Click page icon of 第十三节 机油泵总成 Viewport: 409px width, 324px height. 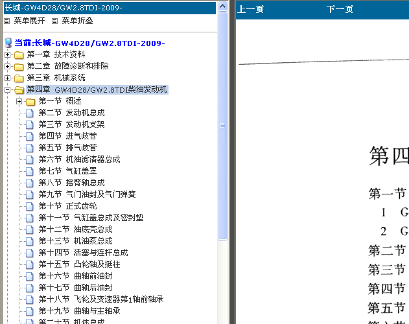point(30,241)
